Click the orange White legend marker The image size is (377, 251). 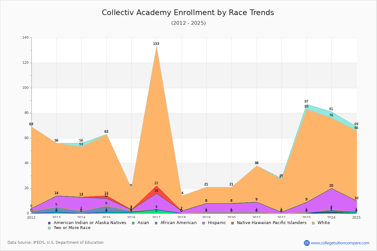click(x=313, y=223)
